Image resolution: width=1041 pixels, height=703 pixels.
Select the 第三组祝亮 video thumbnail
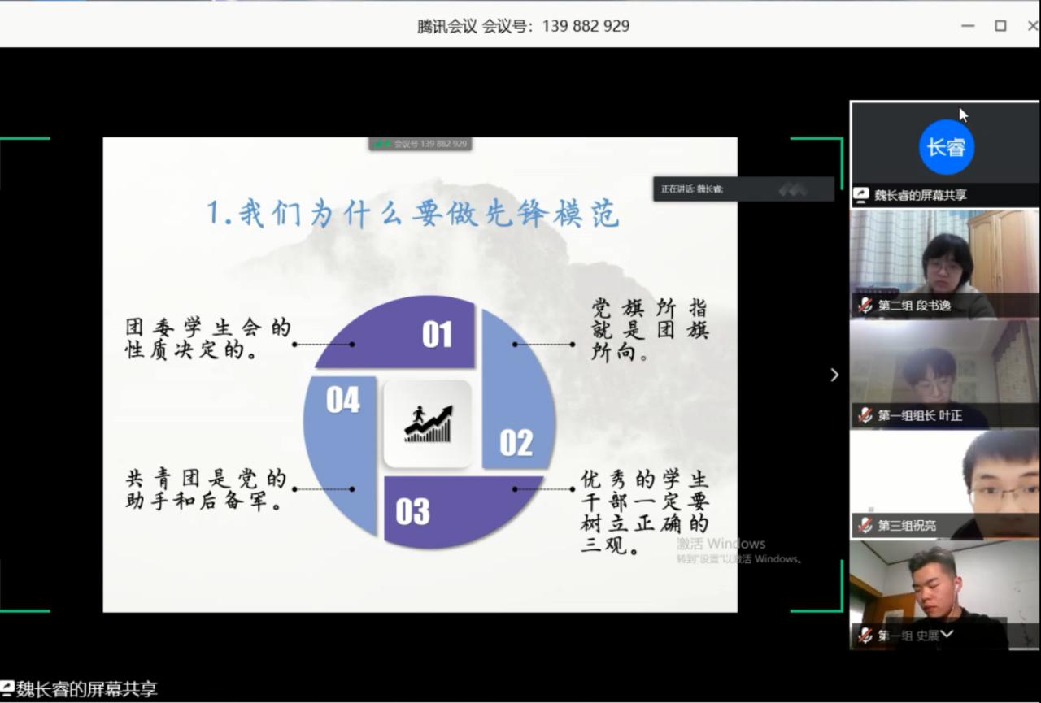(944, 480)
